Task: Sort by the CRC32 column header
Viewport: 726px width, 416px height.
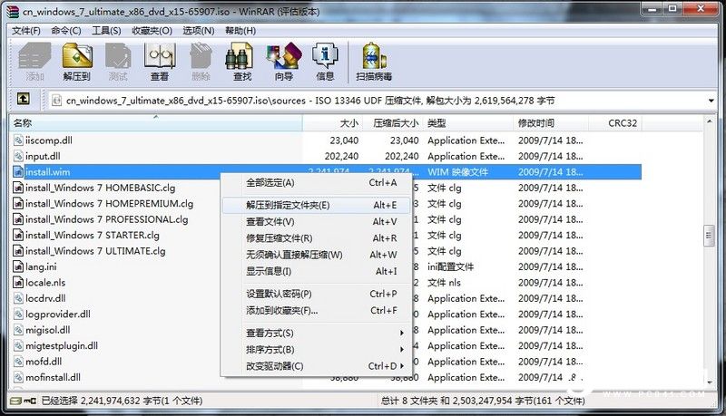Action: tap(615, 123)
